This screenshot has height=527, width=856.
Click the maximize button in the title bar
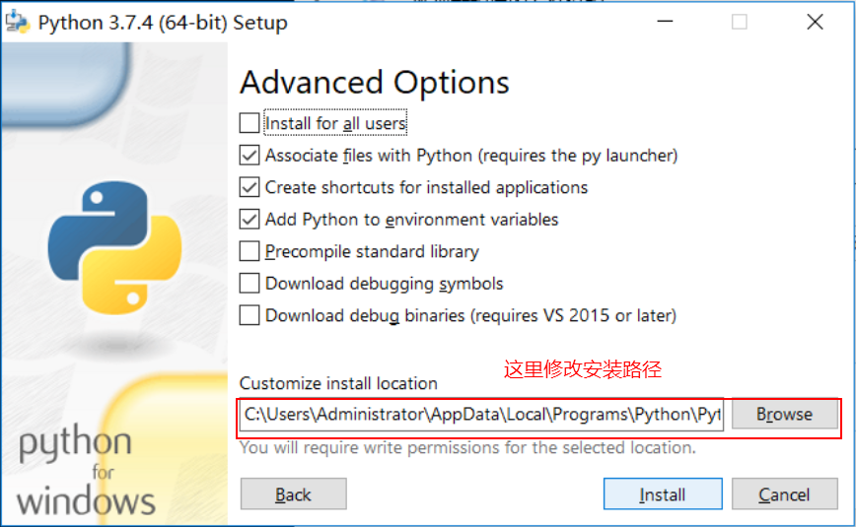740,23
